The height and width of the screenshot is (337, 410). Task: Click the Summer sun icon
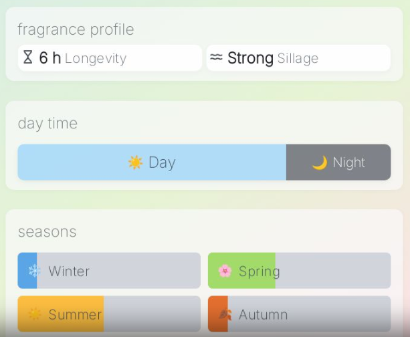[x=34, y=314]
